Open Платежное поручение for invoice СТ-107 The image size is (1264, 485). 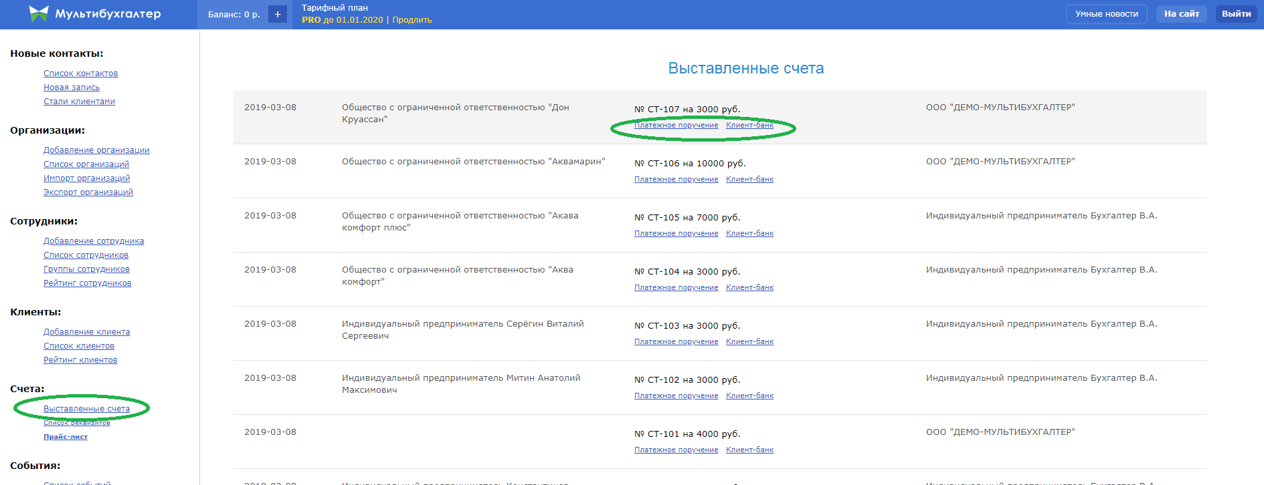click(676, 126)
